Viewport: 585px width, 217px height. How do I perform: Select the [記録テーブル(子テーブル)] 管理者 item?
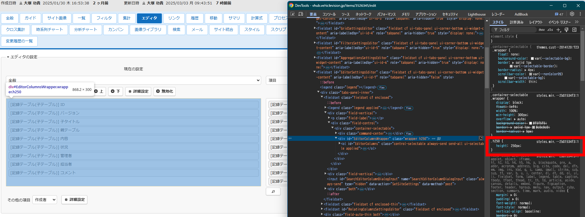point(134,156)
